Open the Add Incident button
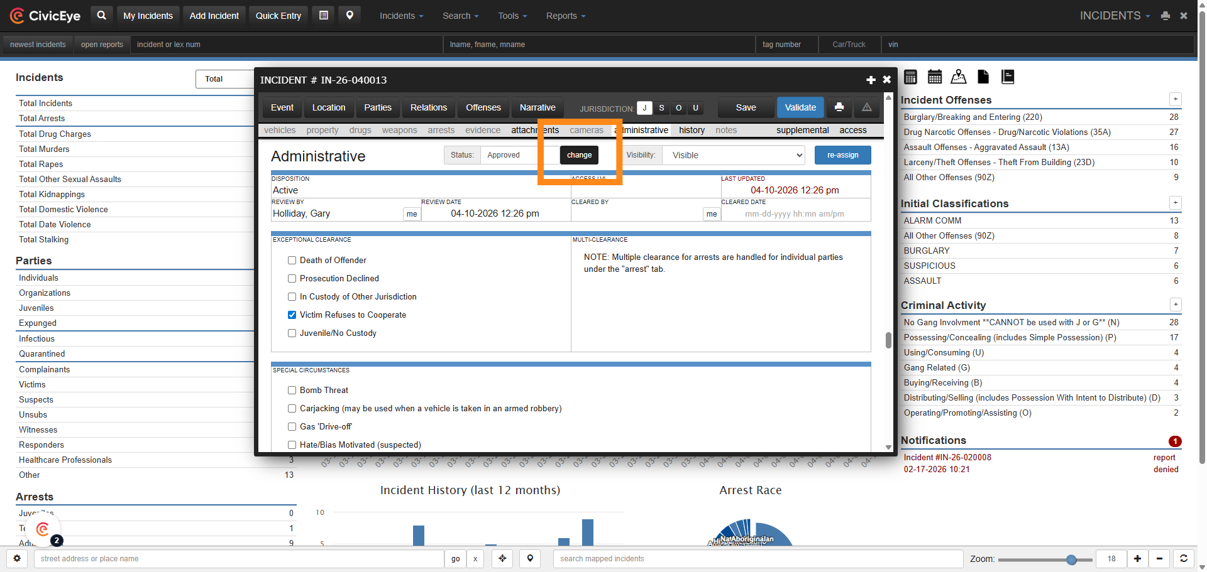The width and height of the screenshot is (1207, 572). tap(214, 16)
